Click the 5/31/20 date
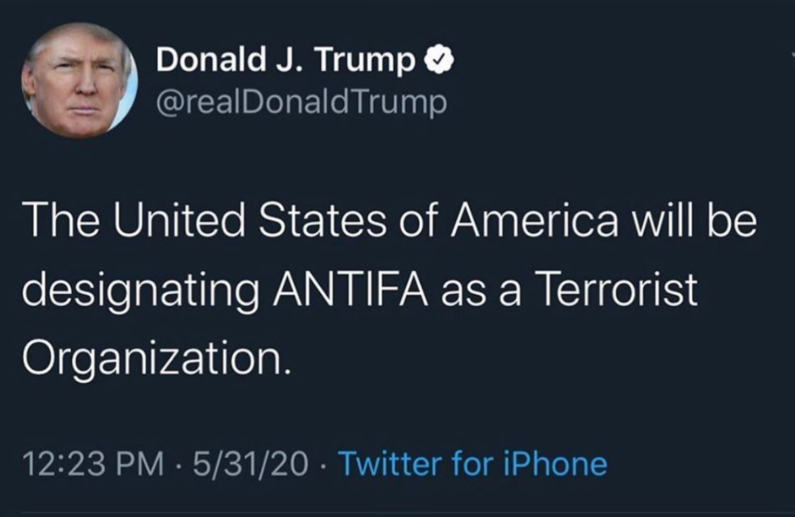The height and width of the screenshot is (517, 795). (250, 464)
